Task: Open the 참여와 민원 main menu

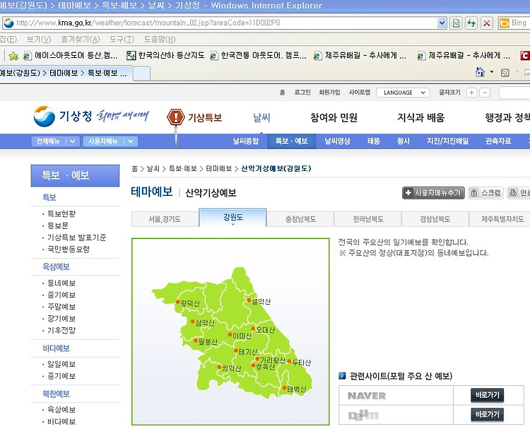Action: click(334, 117)
